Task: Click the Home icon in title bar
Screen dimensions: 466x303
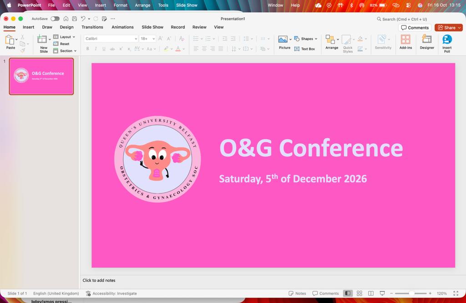Action: [66, 19]
